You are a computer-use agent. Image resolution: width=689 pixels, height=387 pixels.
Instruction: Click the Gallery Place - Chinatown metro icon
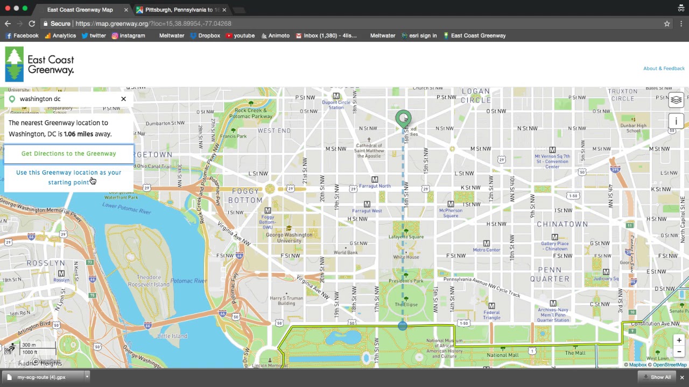click(554, 237)
